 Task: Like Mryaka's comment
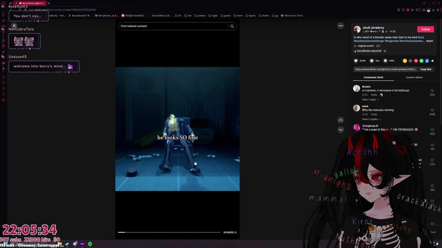(x=432, y=91)
